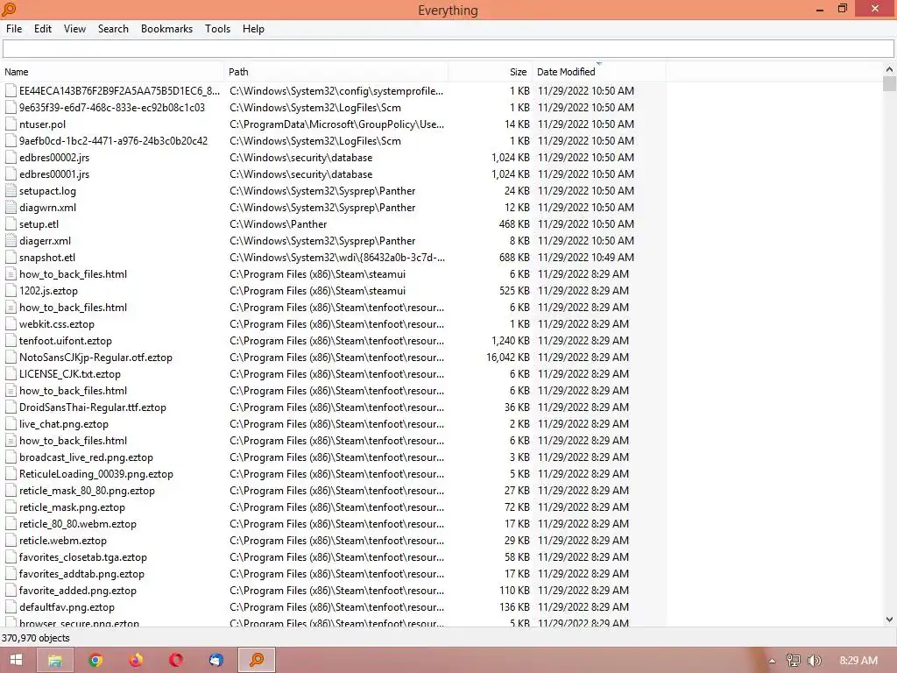897x673 pixels.
Task: Click the Everything app icon in title bar
Action: (9, 9)
